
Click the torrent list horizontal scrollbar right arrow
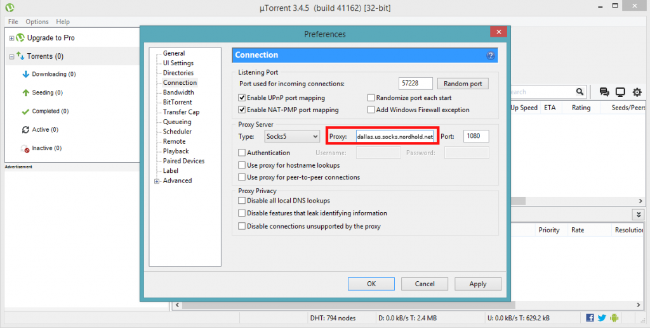(640, 201)
